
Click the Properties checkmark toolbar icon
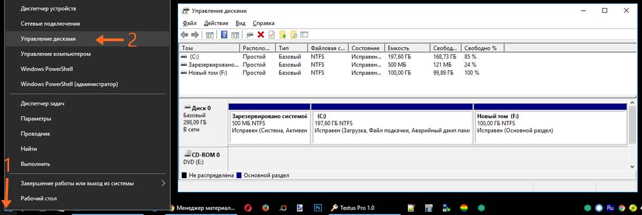(271, 35)
